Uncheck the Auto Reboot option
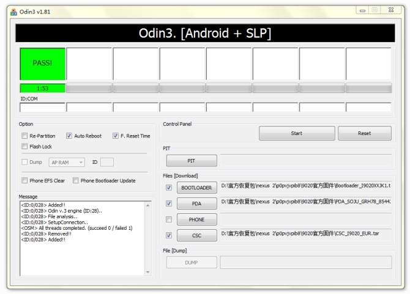This screenshot has height=294, width=410. point(69,136)
